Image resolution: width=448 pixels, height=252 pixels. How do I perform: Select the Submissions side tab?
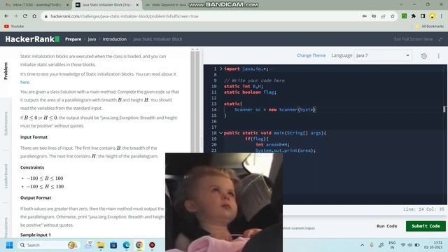(x=6, y=123)
